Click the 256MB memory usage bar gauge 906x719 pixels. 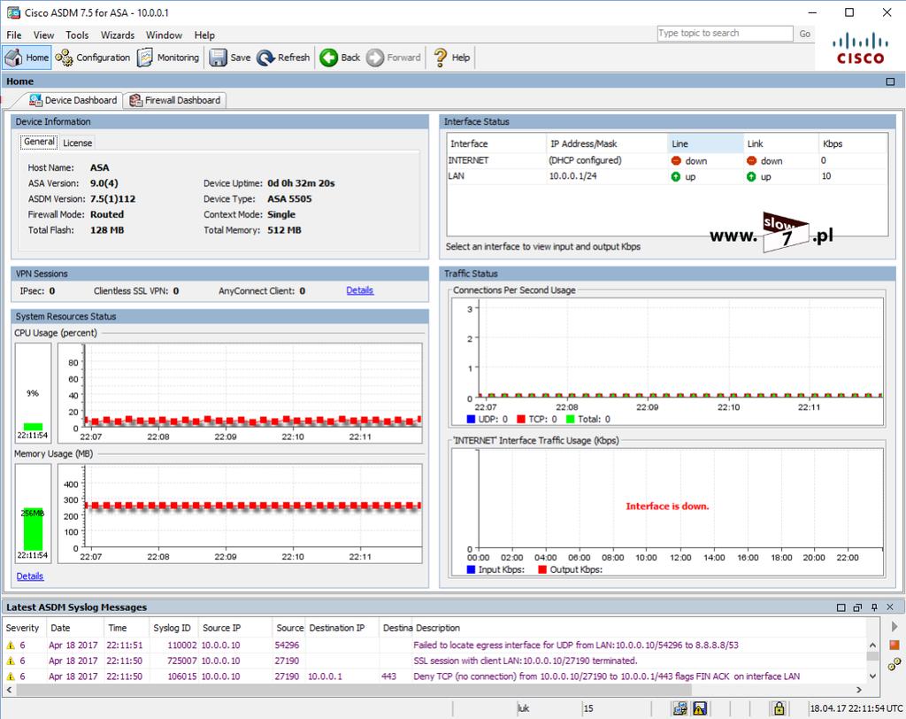pos(33,513)
